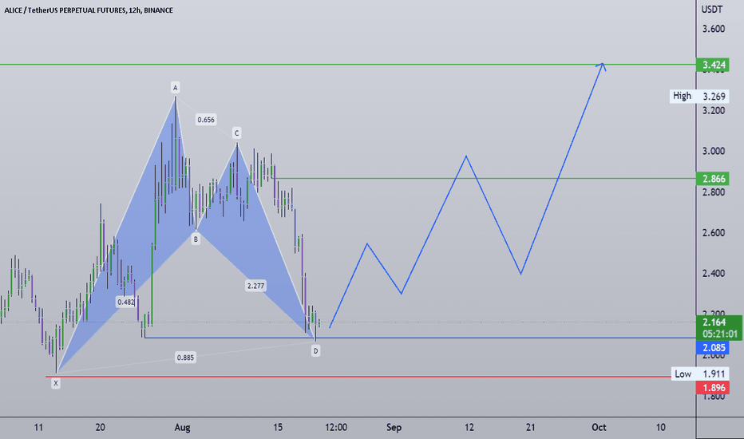Click the Aug label on time axis
Viewport: 744px width, 439px height.
pos(182,427)
